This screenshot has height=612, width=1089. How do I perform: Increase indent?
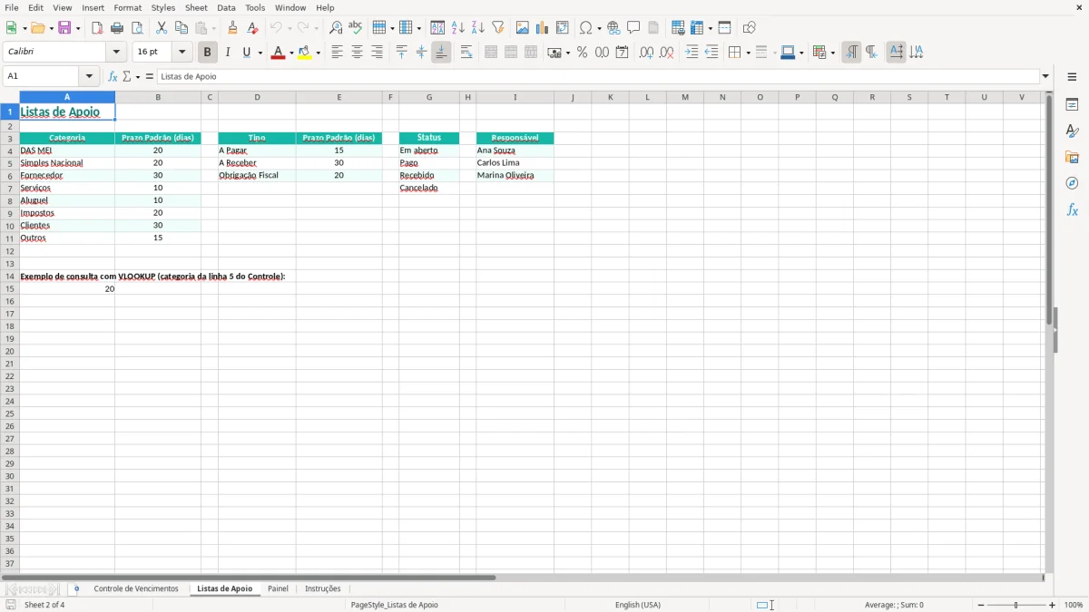(x=692, y=53)
